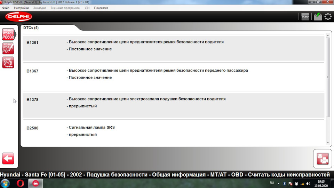Click the Delphi logo
This screenshot has width=334, height=188.
[19, 17]
